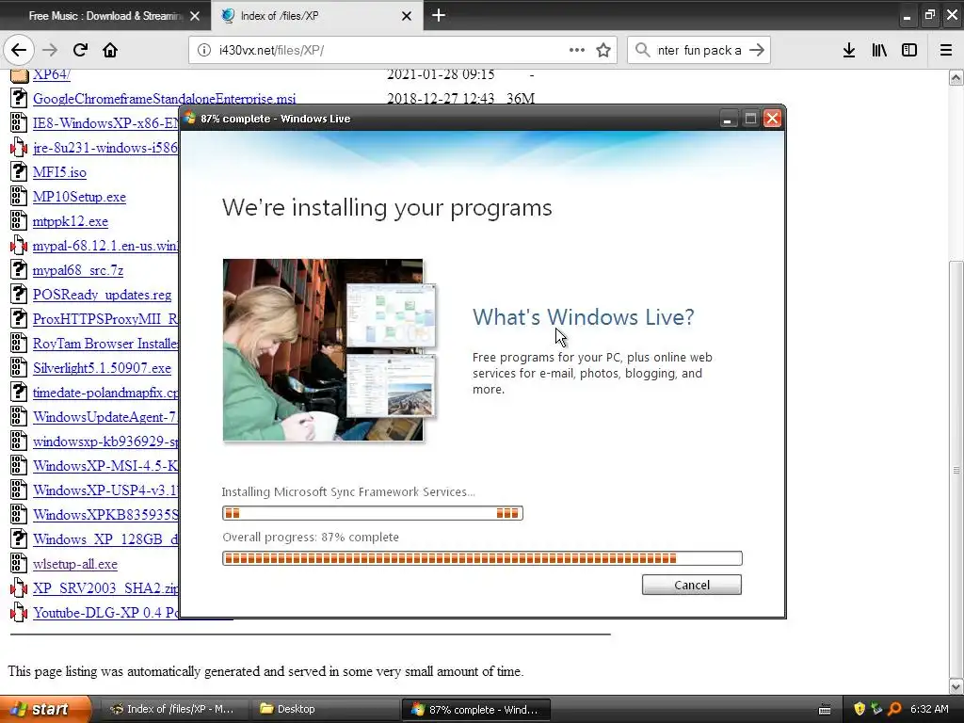The width and height of the screenshot is (964, 723).
Task: Click the network connection tray icon
Action: tap(876, 709)
